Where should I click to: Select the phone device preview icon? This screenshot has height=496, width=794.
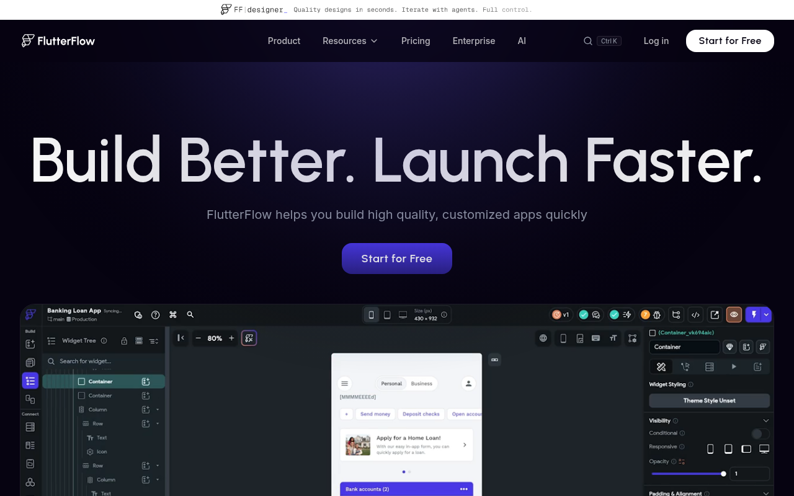pos(371,315)
